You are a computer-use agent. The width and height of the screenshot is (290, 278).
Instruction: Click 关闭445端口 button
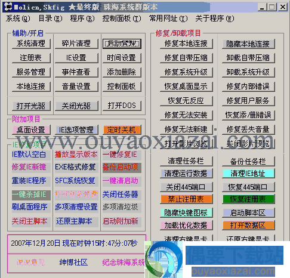(186, 187)
